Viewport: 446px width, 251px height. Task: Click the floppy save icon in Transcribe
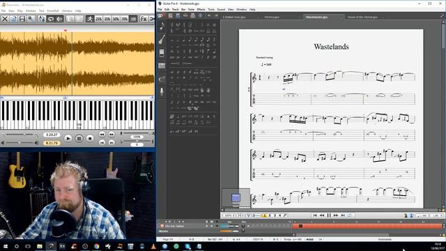coord(22,19)
